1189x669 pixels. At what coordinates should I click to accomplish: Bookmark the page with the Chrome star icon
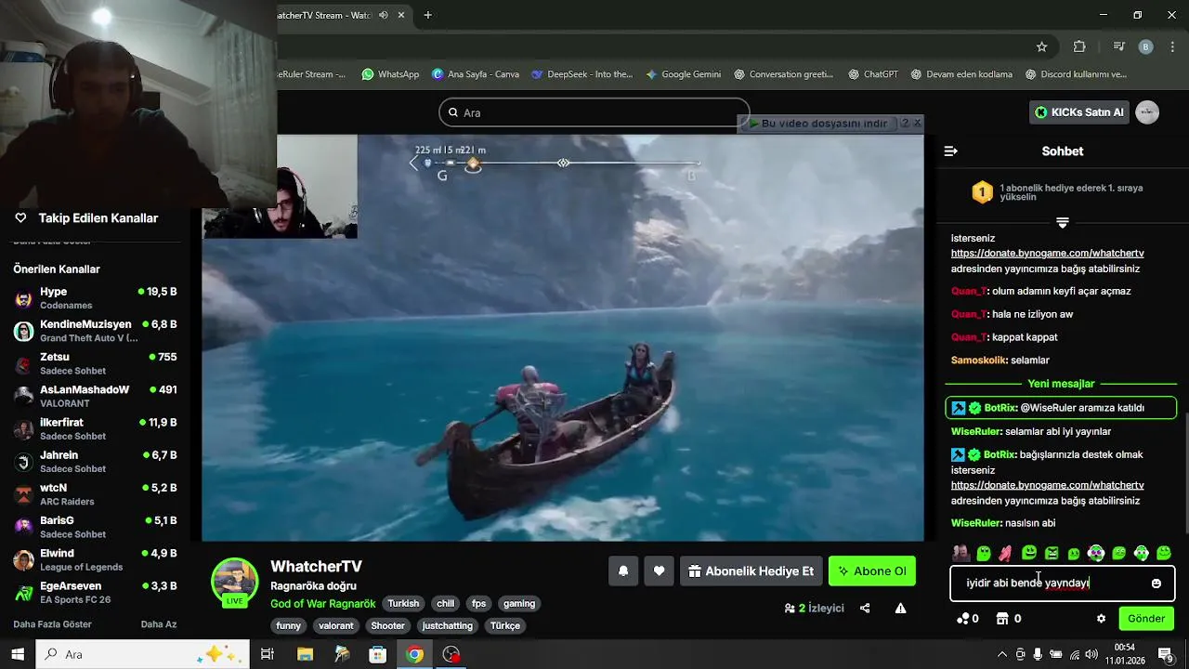pyautogui.click(x=1041, y=46)
